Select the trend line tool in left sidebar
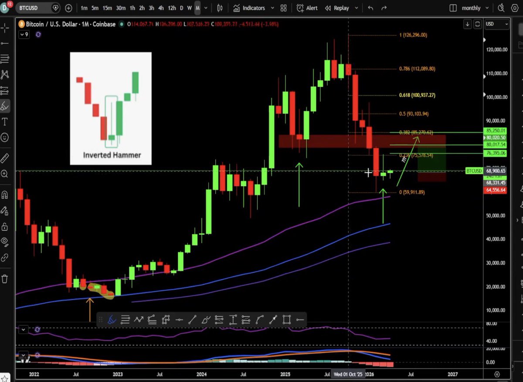 point(5,44)
